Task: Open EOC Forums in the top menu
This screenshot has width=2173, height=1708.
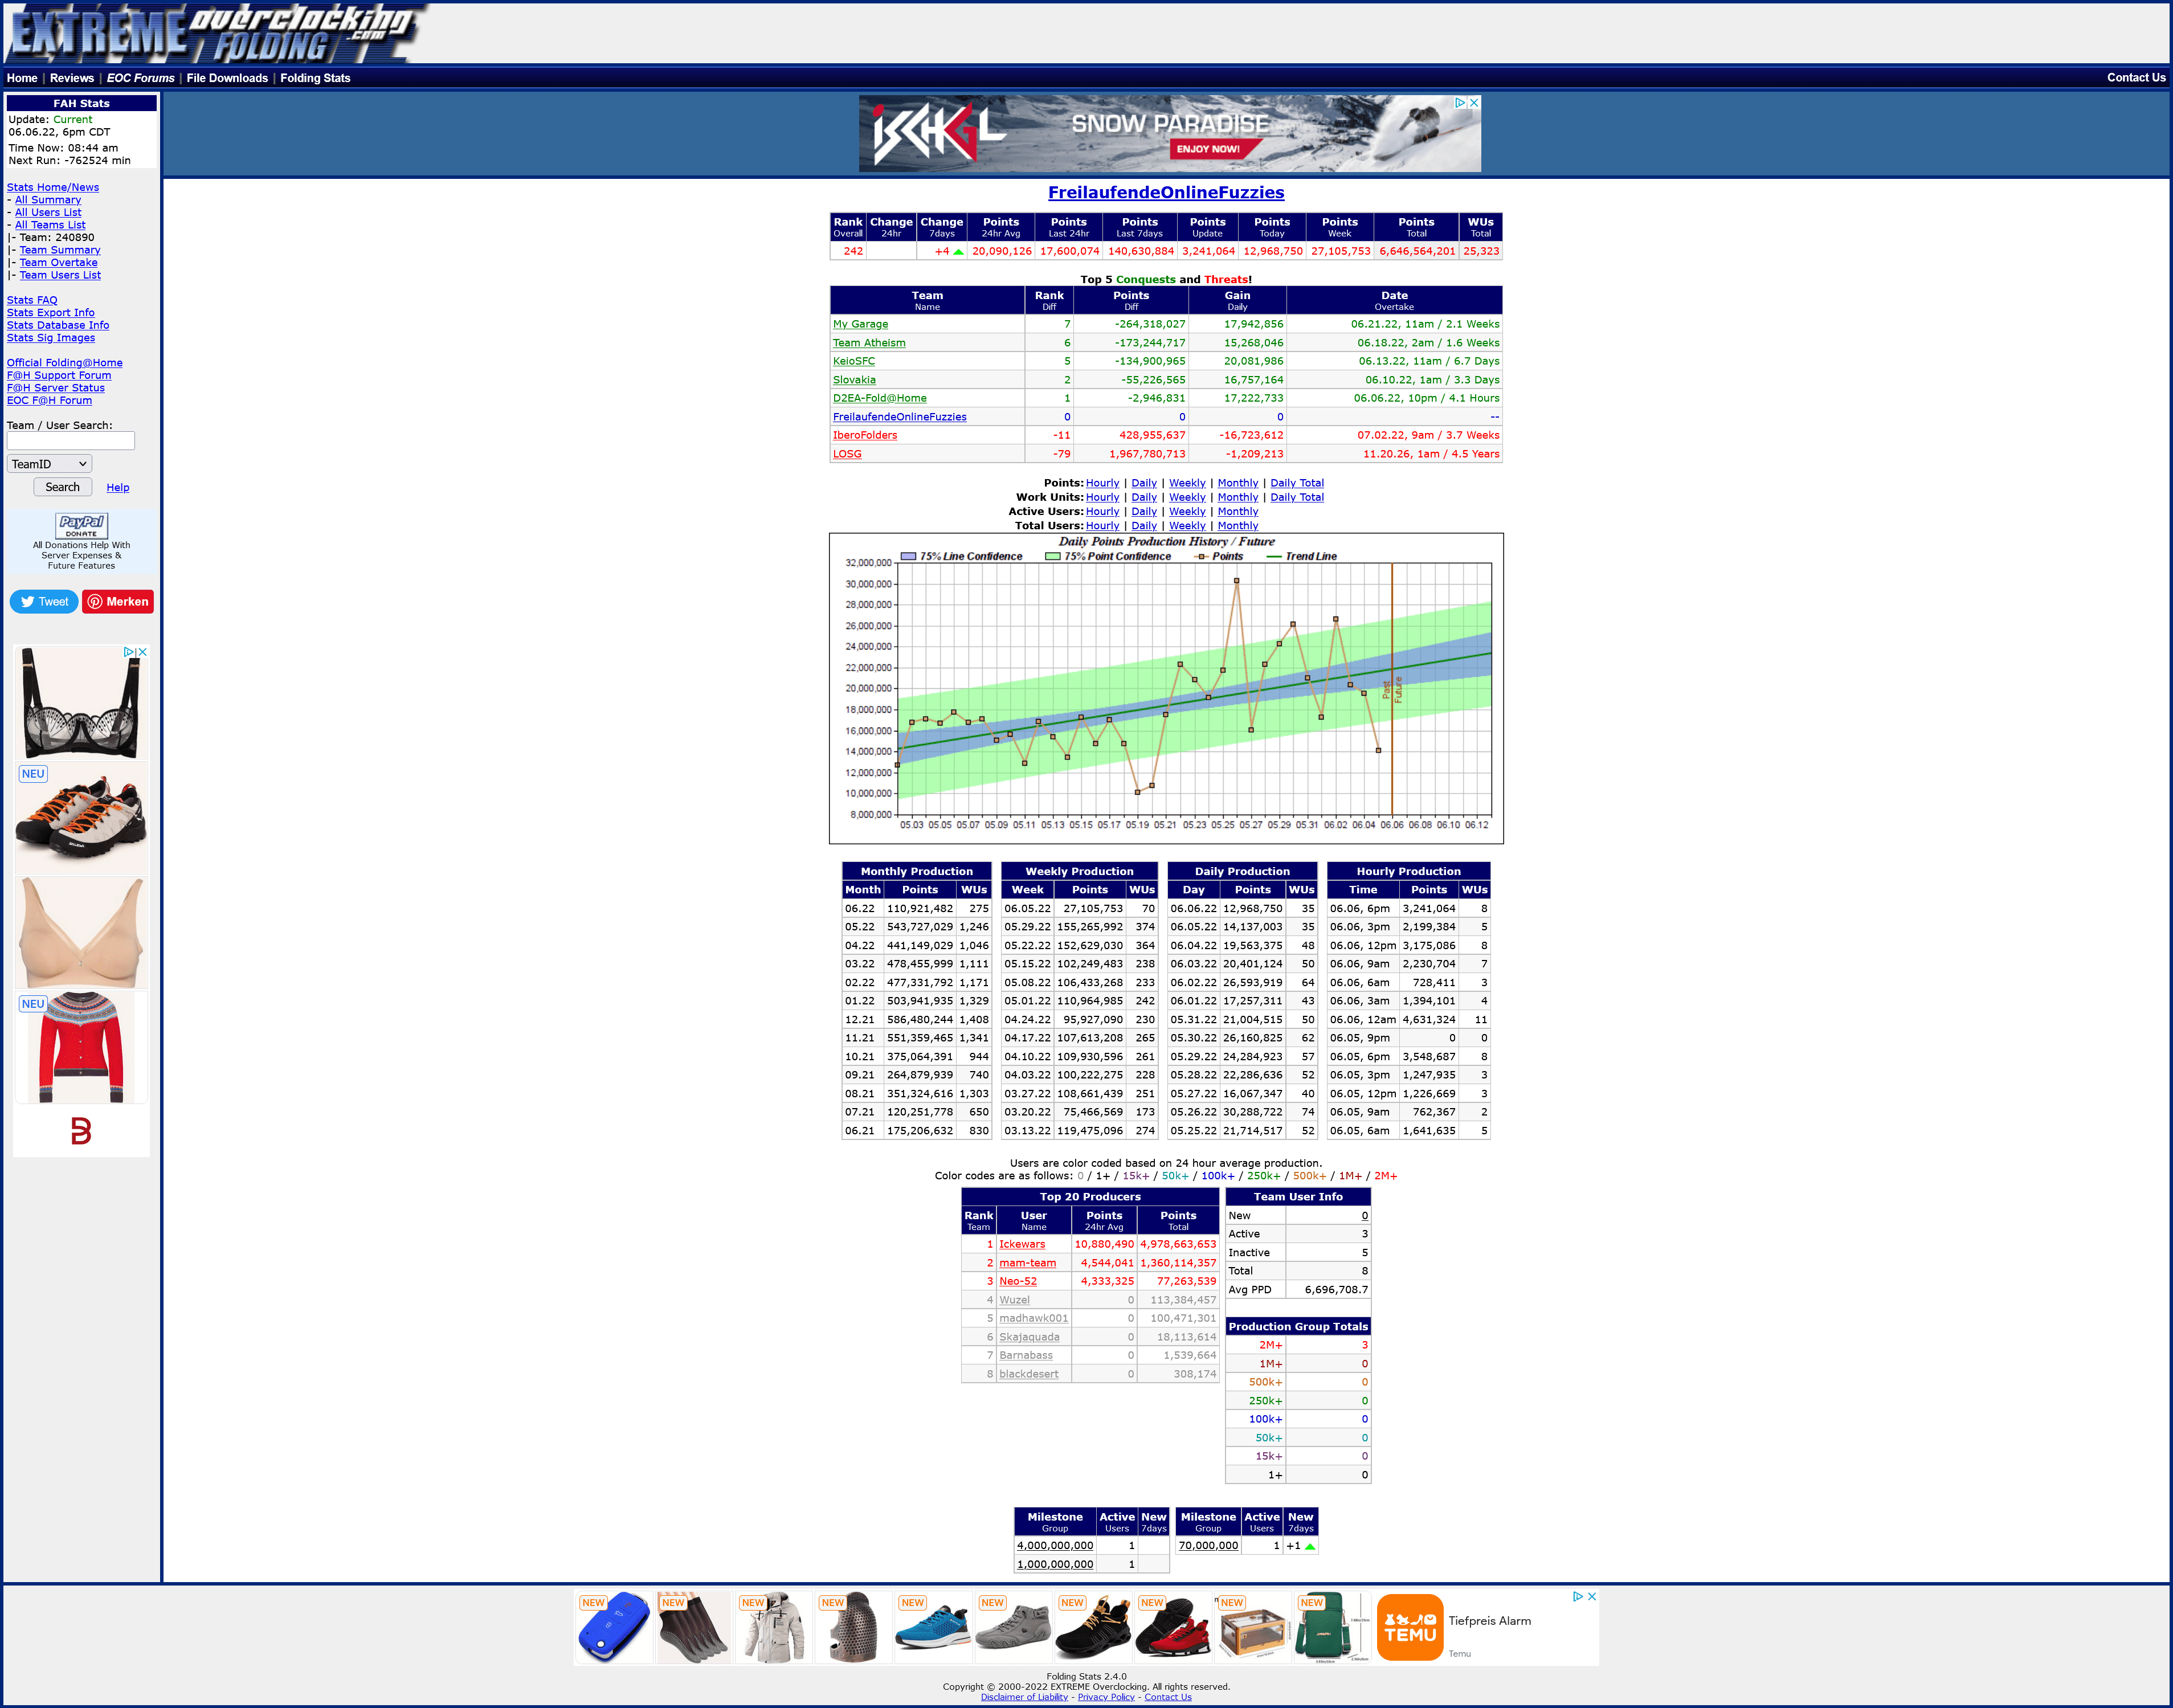Action: coord(140,78)
